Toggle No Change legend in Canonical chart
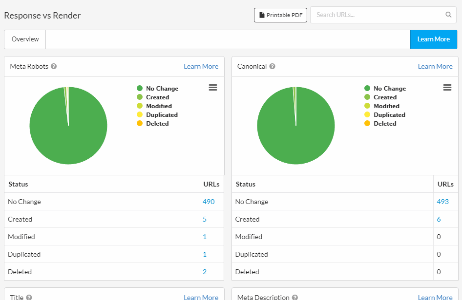This screenshot has width=462, height=300. coord(385,89)
